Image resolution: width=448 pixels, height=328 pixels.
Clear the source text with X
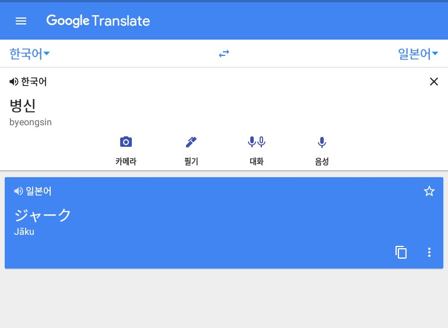click(433, 82)
